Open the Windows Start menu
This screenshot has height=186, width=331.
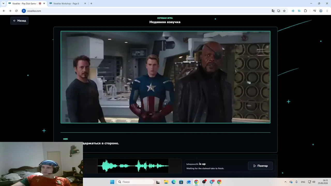click(112, 182)
